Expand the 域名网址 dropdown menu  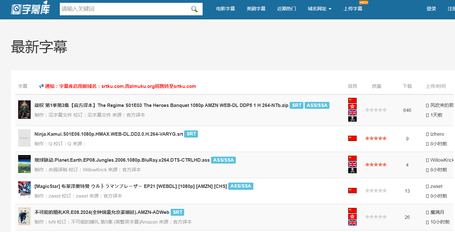[319, 9]
